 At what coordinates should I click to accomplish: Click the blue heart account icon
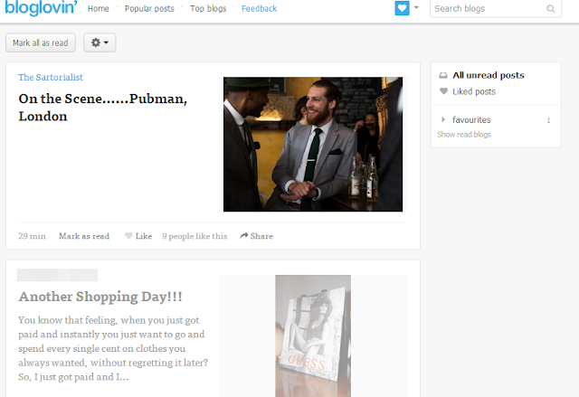[402, 8]
